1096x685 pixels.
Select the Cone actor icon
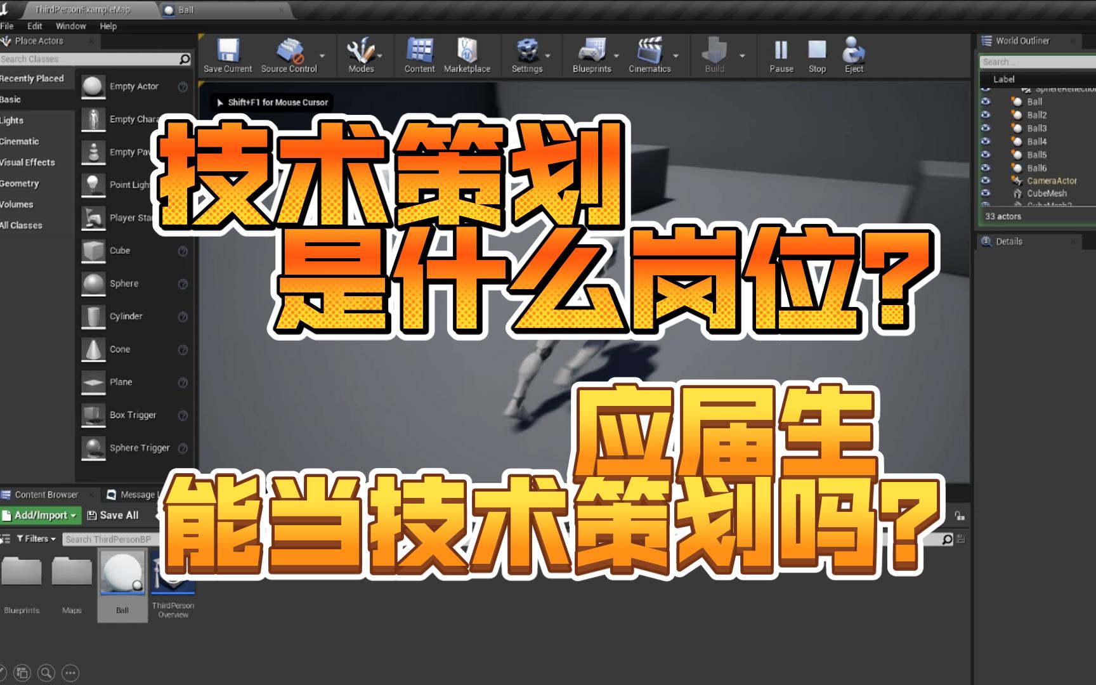pos(93,349)
